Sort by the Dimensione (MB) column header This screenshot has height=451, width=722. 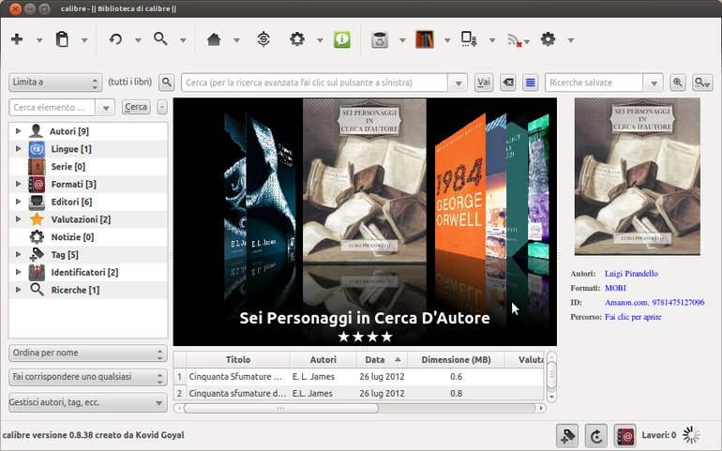[x=456, y=360]
